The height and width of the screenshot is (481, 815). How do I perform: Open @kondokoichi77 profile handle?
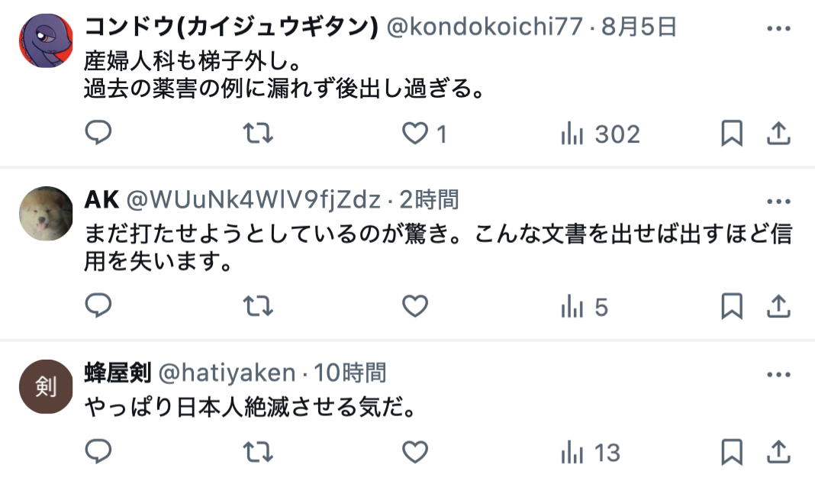pyautogui.click(x=485, y=27)
